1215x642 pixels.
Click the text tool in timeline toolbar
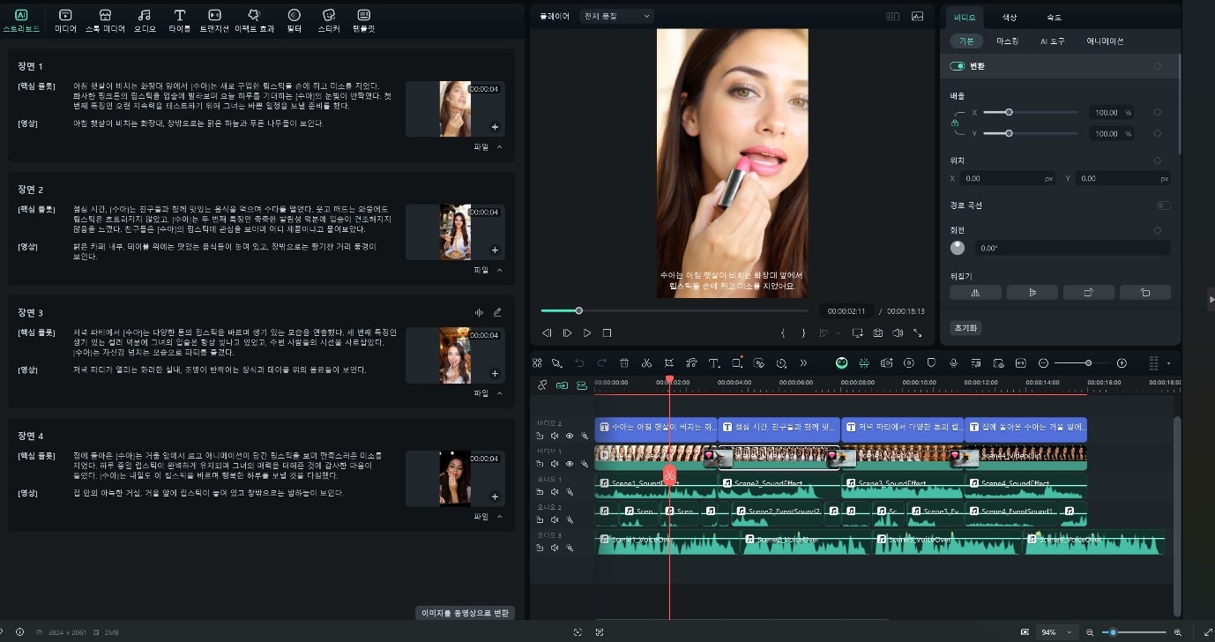tap(714, 362)
